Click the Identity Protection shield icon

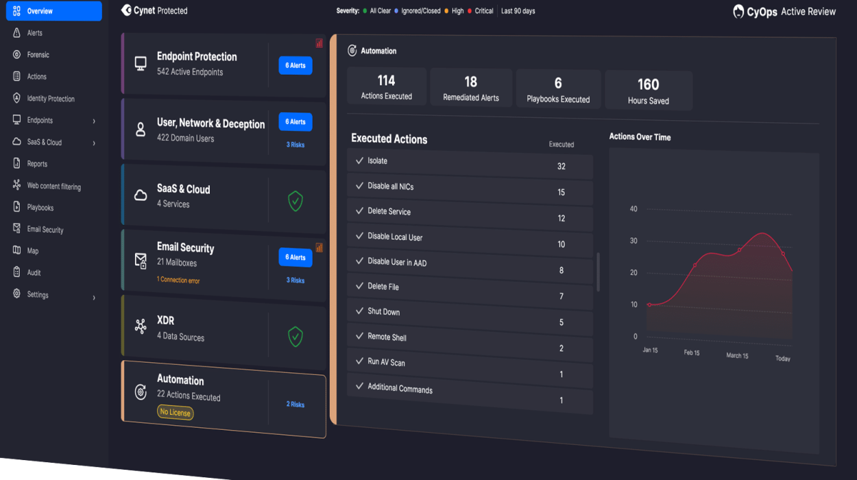point(16,98)
